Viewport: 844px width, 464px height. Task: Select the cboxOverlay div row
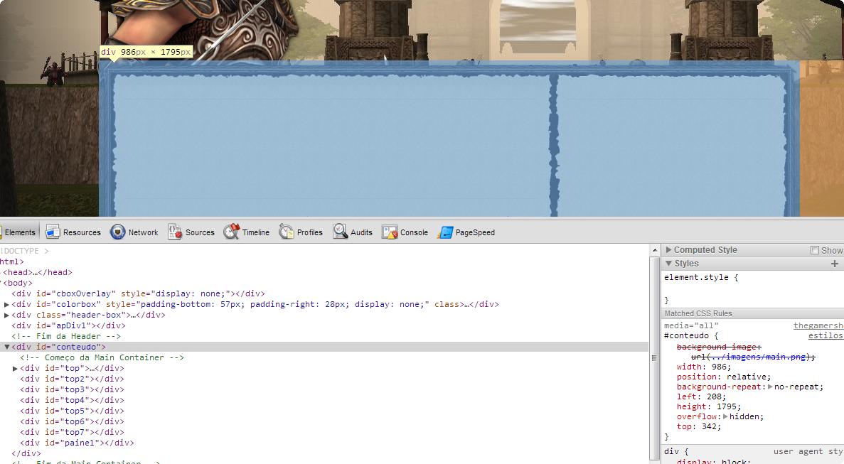click(139, 293)
